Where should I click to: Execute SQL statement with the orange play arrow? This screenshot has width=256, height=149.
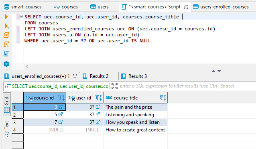(x=6, y=16)
